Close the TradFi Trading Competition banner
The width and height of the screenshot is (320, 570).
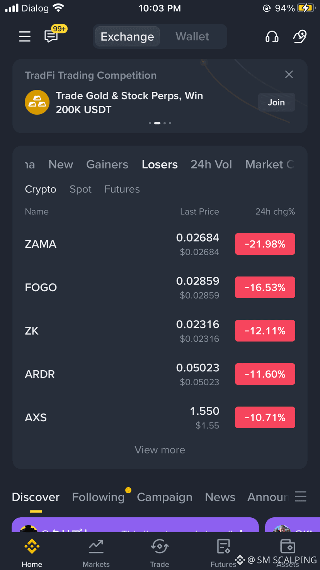tap(289, 74)
